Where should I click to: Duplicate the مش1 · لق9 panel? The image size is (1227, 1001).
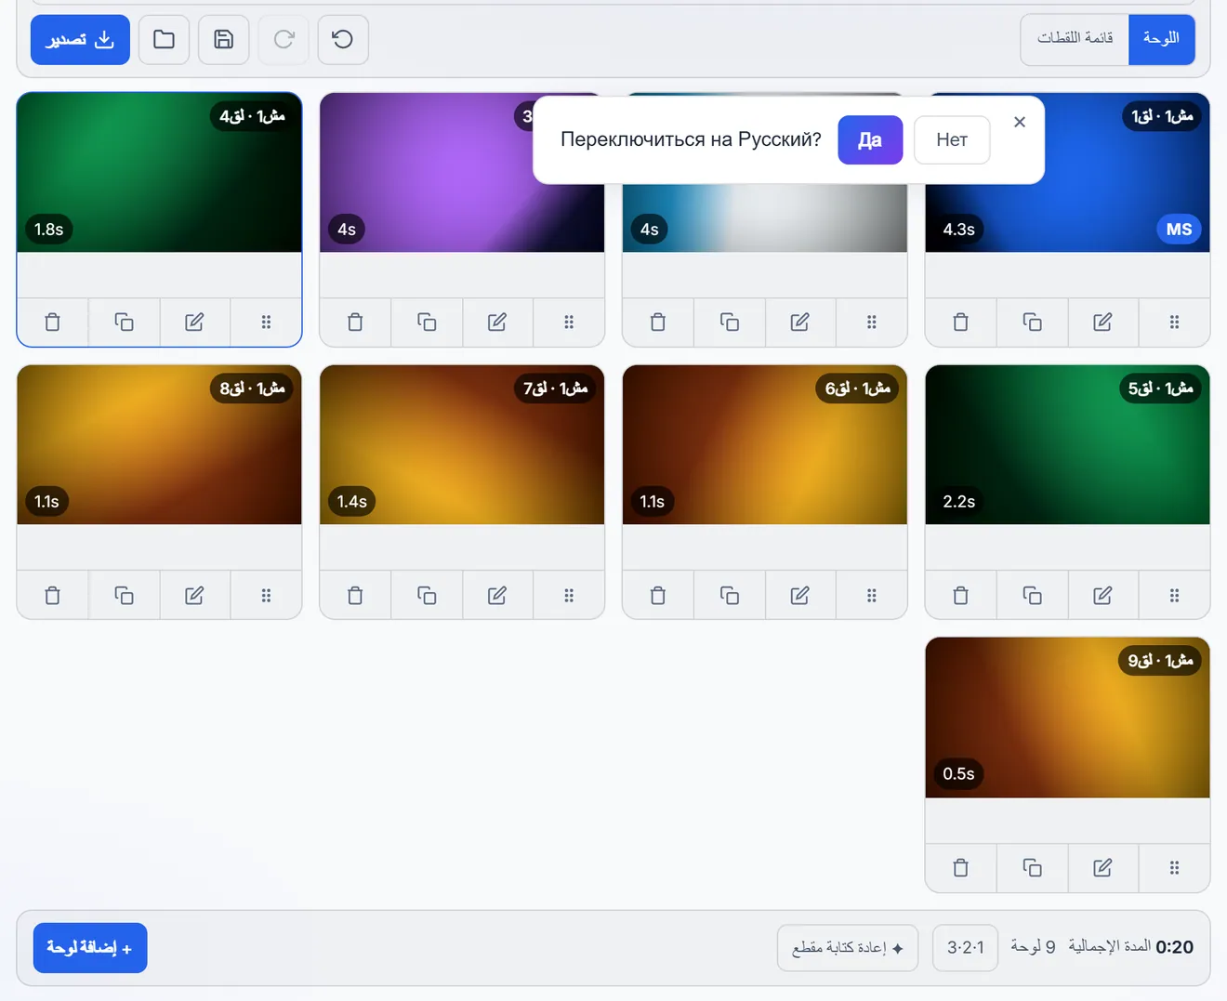[1032, 868]
